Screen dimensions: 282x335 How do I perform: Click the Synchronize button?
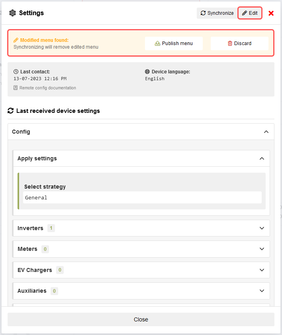click(217, 13)
